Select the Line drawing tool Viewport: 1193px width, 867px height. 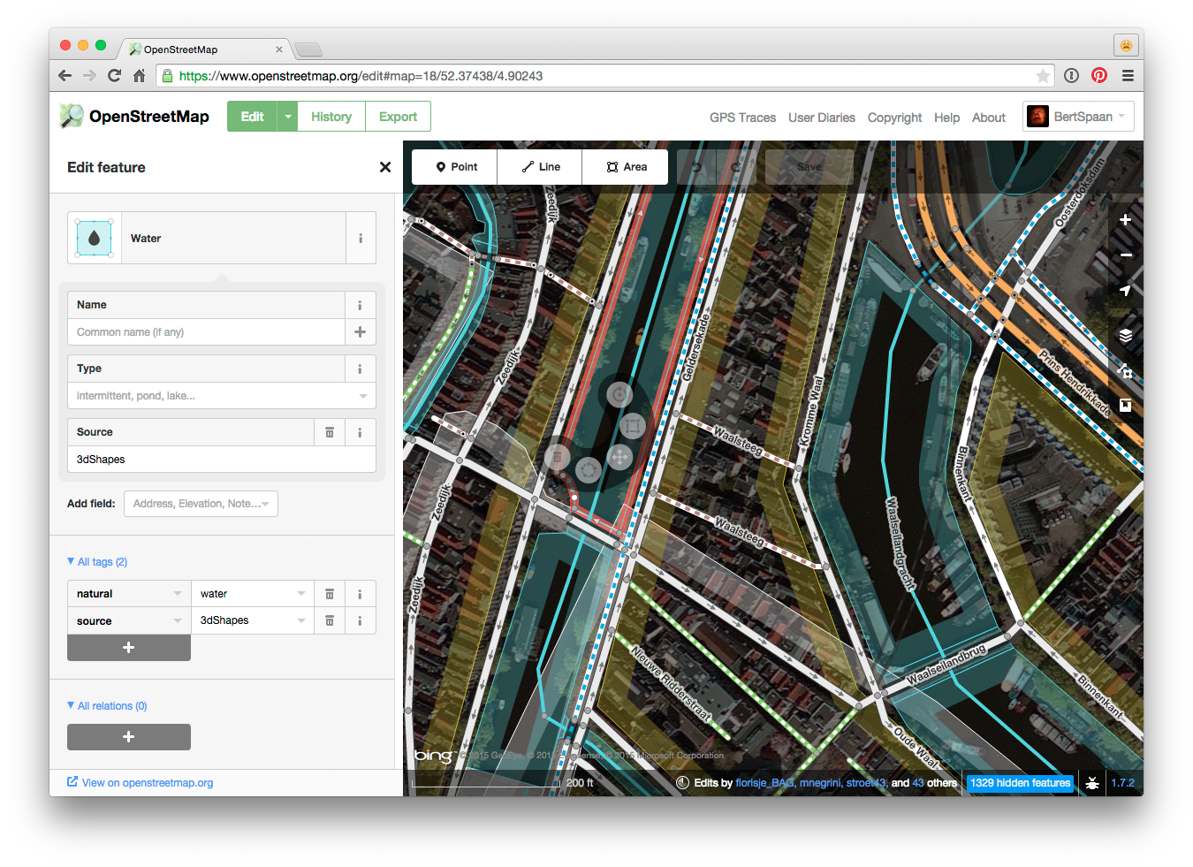coord(540,167)
